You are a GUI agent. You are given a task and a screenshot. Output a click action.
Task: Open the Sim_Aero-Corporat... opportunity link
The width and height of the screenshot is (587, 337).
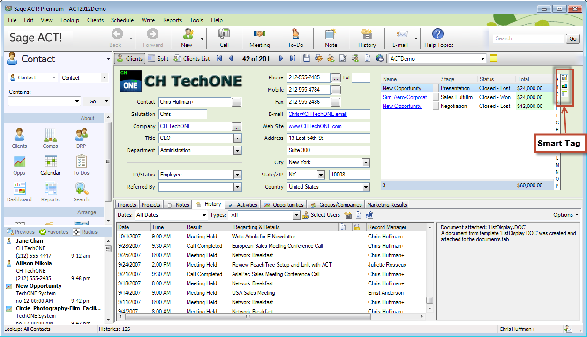coord(406,97)
